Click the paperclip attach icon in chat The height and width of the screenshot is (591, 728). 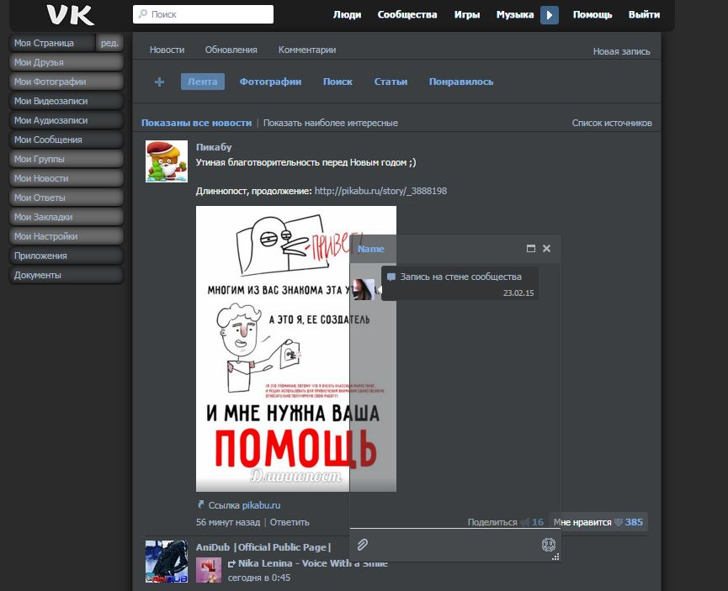(x=363, y=545)
